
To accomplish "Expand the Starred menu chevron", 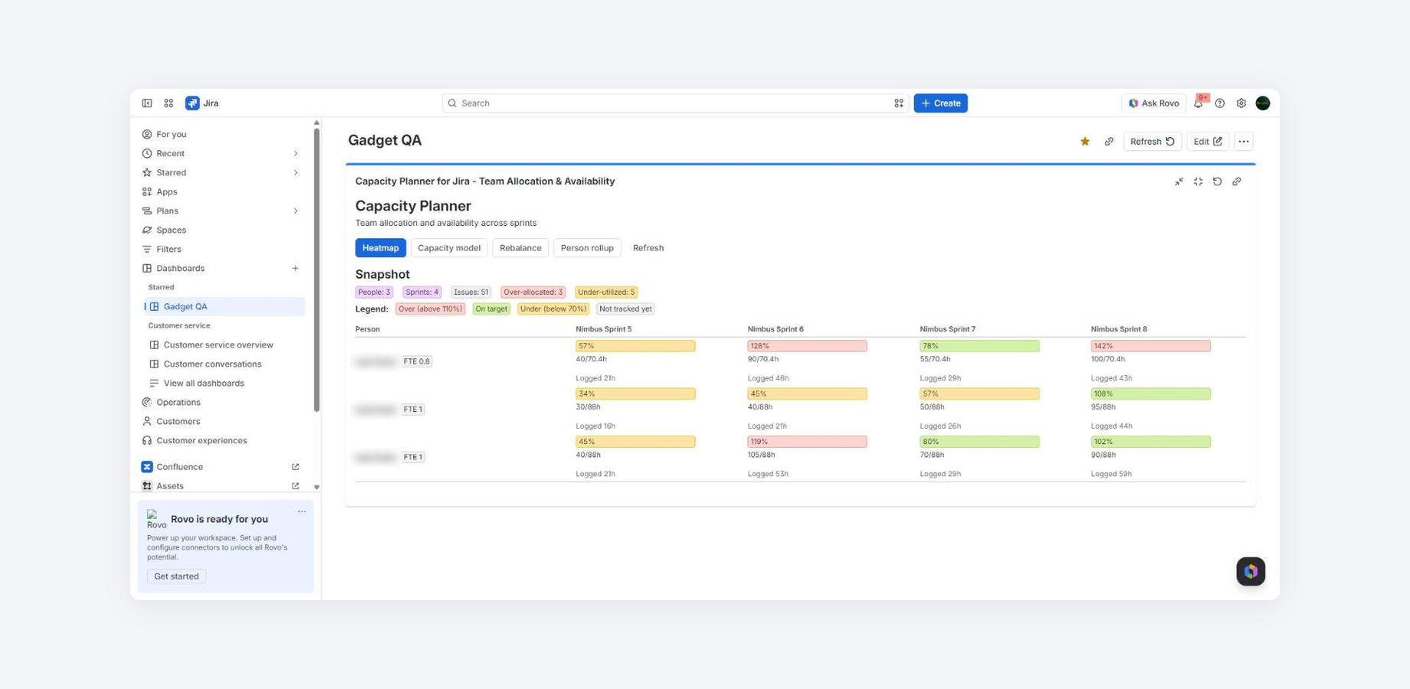I will [296, 173].
